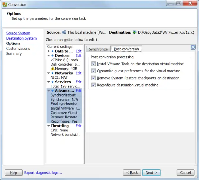
Task: Expand the Data to... settings group
Action: tap(49, 51)
